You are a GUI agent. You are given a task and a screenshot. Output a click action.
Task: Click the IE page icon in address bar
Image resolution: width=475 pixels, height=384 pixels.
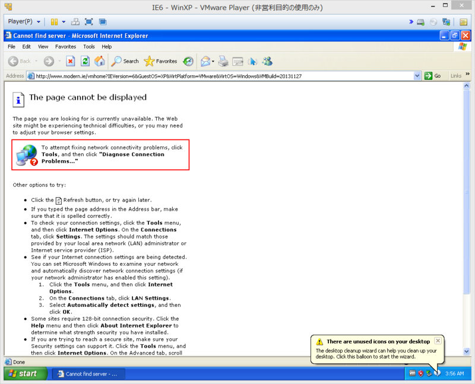click(x=31, y=76)
